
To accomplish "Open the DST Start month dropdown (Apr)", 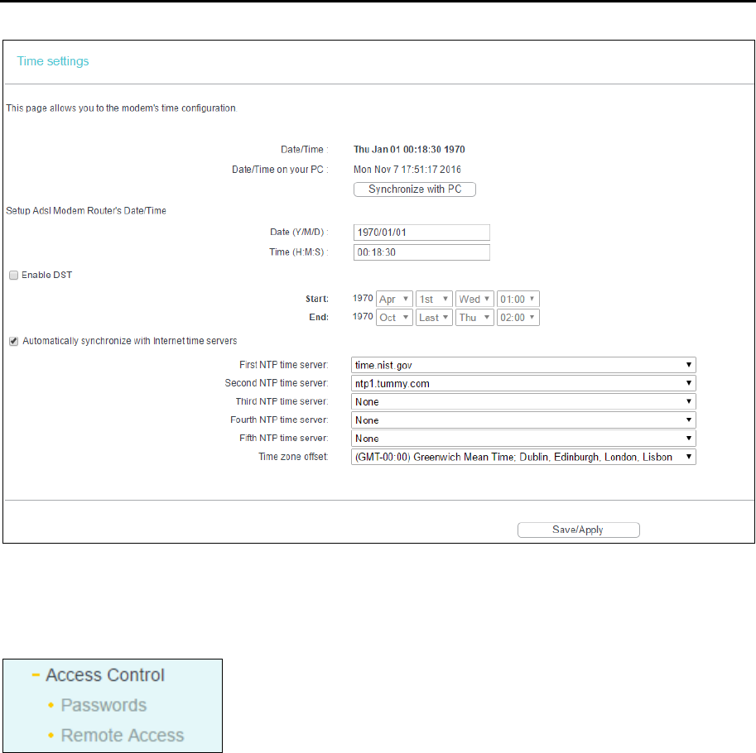I will (x=394, y=300).
